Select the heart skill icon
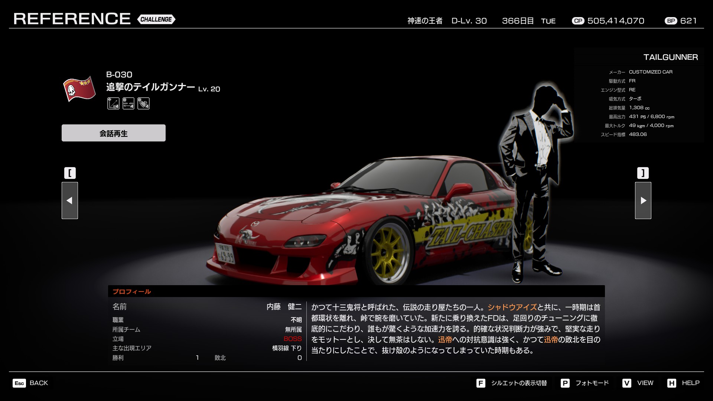The width and height of the screenshot is (713, 401). click(x=143, y=104)
